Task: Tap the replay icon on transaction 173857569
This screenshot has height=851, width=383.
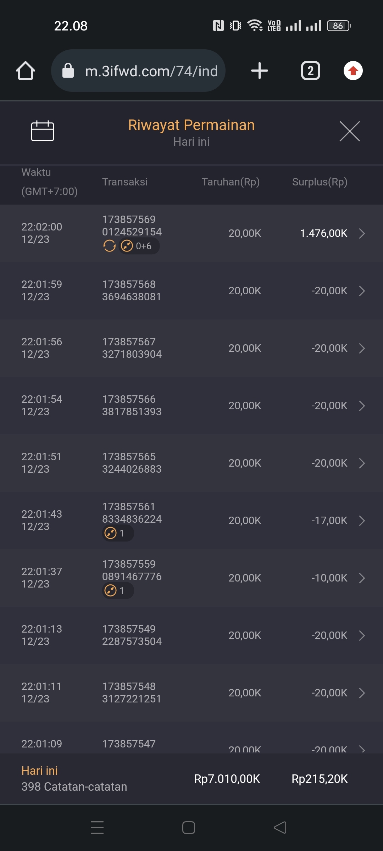Action: point(109,246)
